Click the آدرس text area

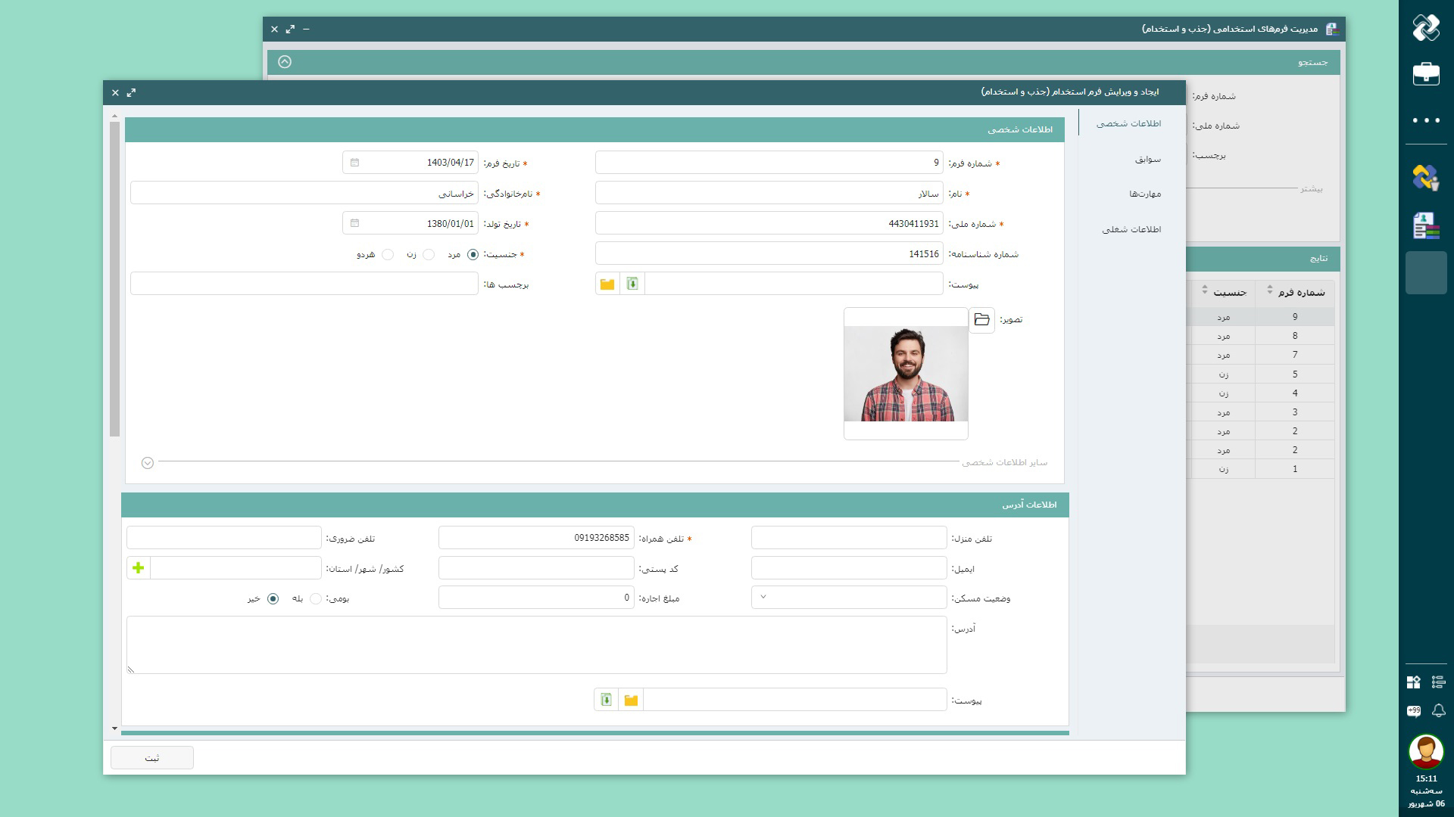[536, 645]
